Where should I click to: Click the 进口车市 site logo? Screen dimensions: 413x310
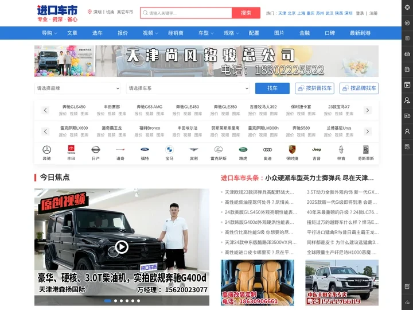(57, 13)
